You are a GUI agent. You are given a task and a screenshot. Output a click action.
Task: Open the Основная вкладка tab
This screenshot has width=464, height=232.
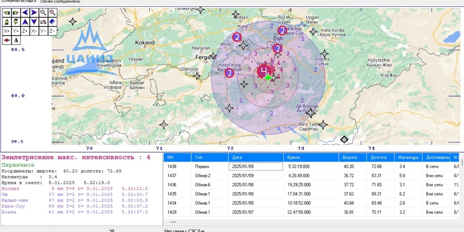18,2
